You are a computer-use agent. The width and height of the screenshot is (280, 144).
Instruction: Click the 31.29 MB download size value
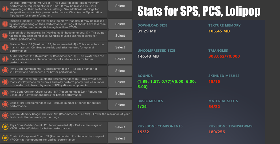[147, 31]
